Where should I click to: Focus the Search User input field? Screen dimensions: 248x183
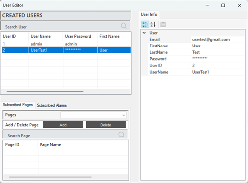pos(61,27)
